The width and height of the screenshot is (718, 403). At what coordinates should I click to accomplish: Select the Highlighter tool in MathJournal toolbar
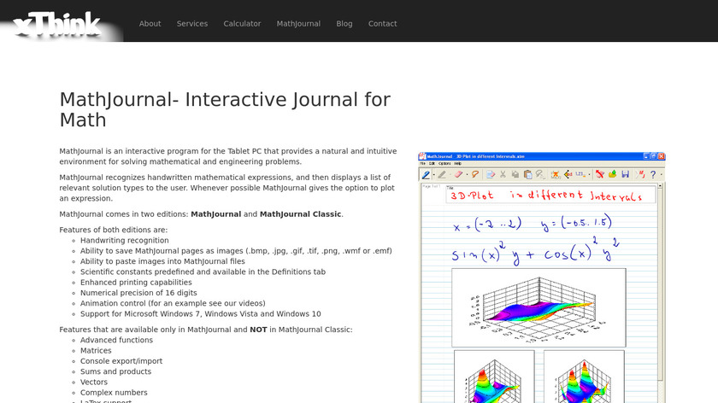(442, 174)
